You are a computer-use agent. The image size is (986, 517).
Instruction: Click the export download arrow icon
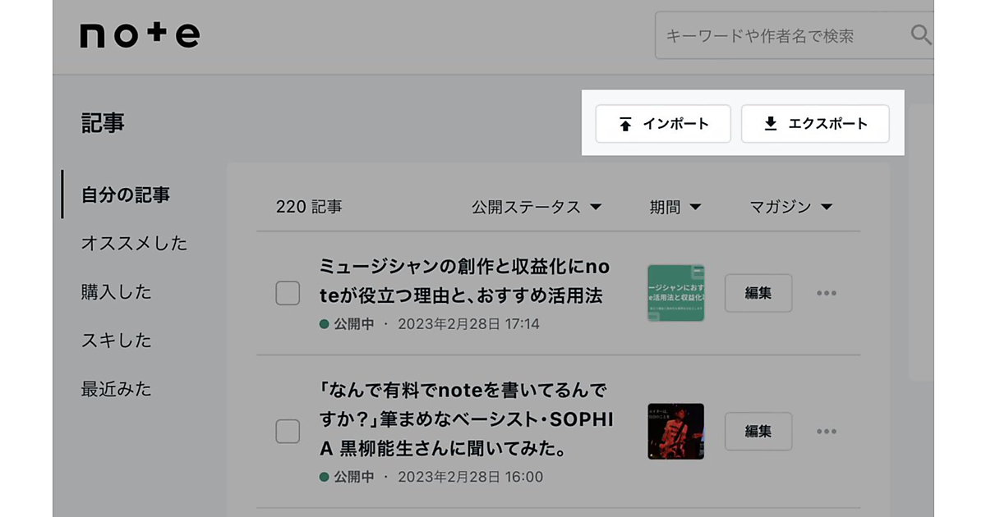(x=770, y=124)
